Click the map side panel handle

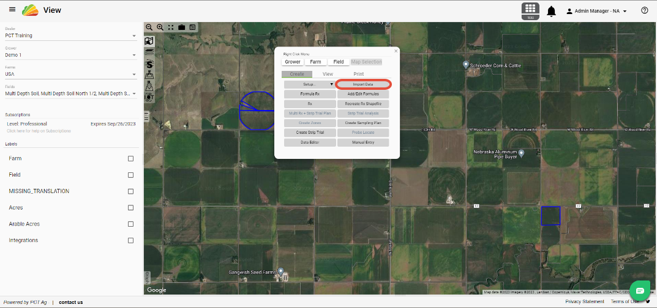[146, 117]
